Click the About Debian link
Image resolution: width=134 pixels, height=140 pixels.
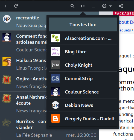click(127, 22)
